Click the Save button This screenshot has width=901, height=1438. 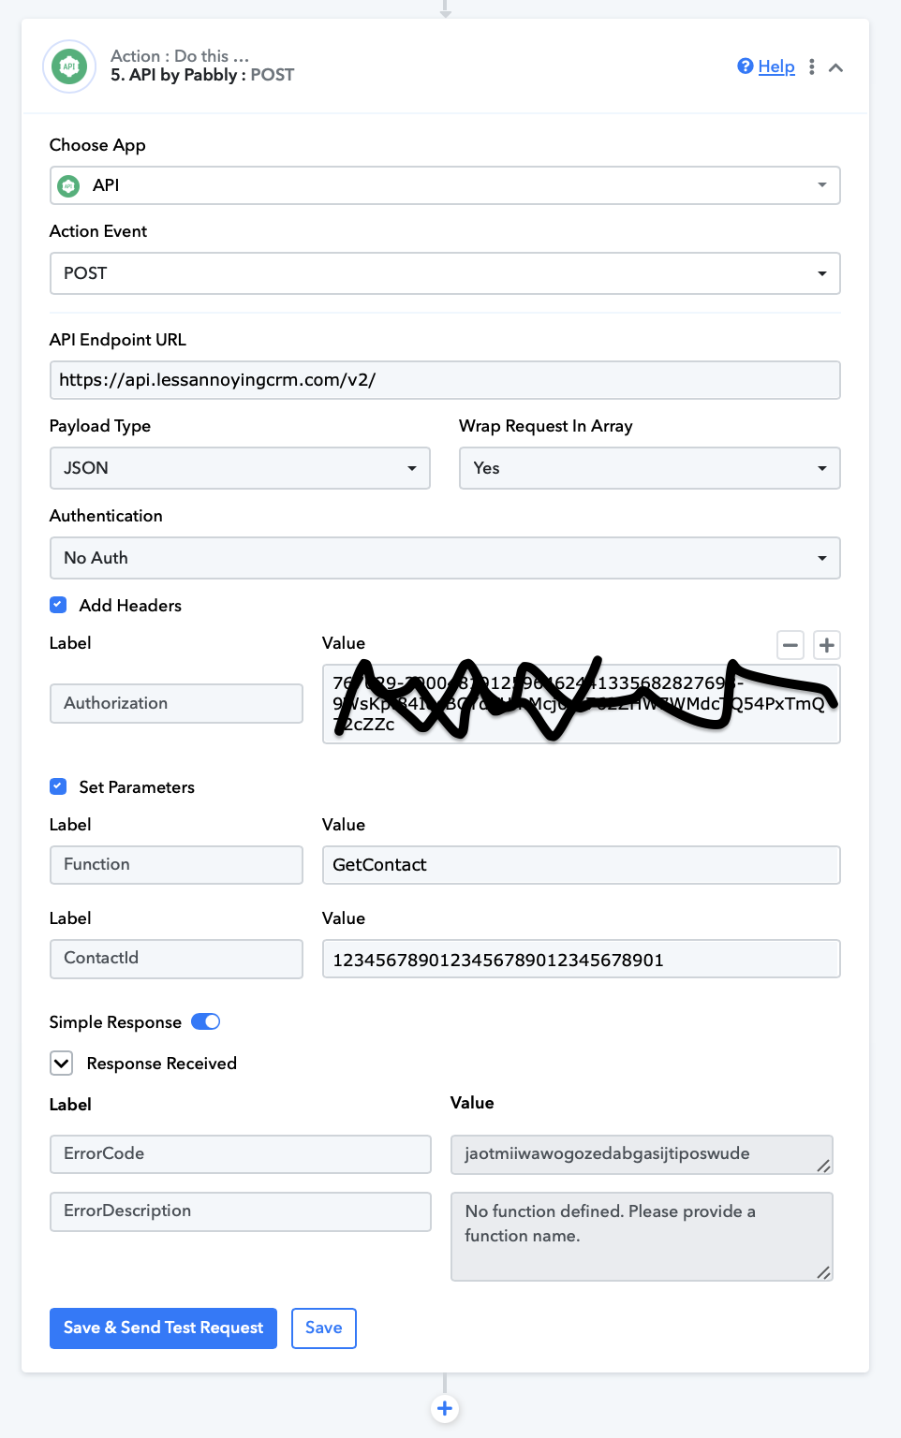pos(324,1328)
